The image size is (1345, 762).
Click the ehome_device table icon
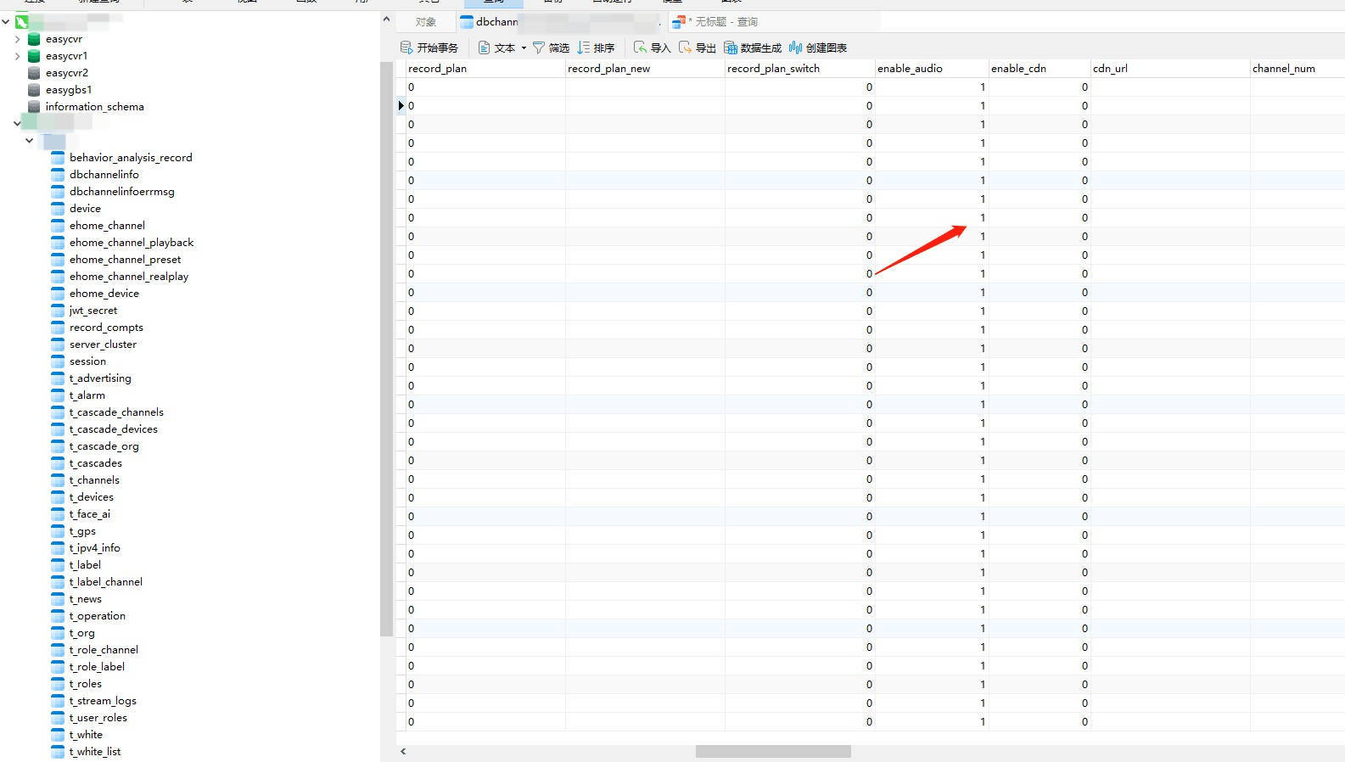tap(58, 294)
